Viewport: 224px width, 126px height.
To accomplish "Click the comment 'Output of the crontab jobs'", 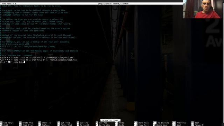I will [36, 35].
